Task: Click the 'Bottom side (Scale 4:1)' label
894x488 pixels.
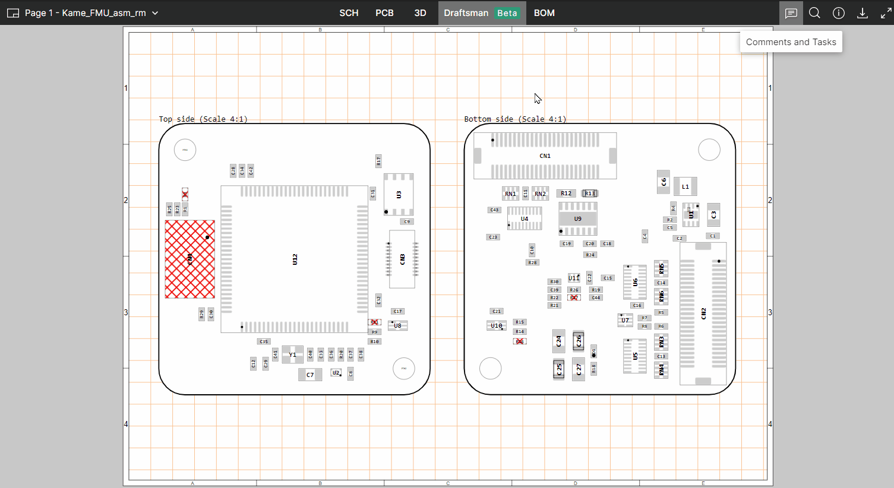Action: [515, 119]
